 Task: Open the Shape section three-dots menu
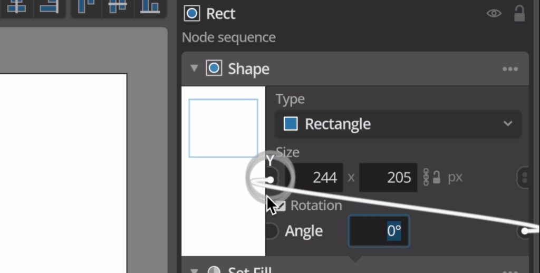(x=509, y=69)
